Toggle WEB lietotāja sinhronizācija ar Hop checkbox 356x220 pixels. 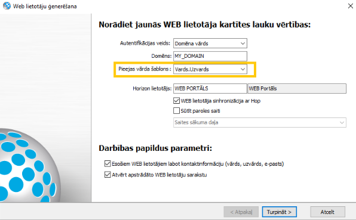[x=176, y=101]
